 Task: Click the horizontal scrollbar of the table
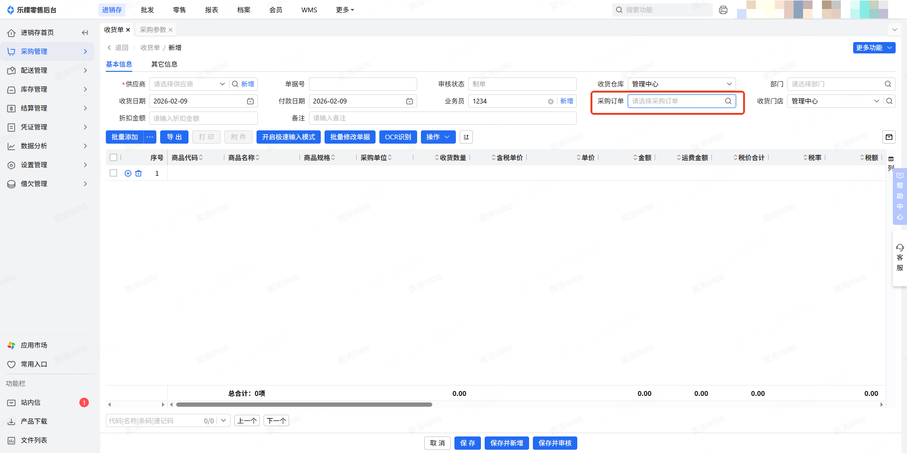pos(304,404)
